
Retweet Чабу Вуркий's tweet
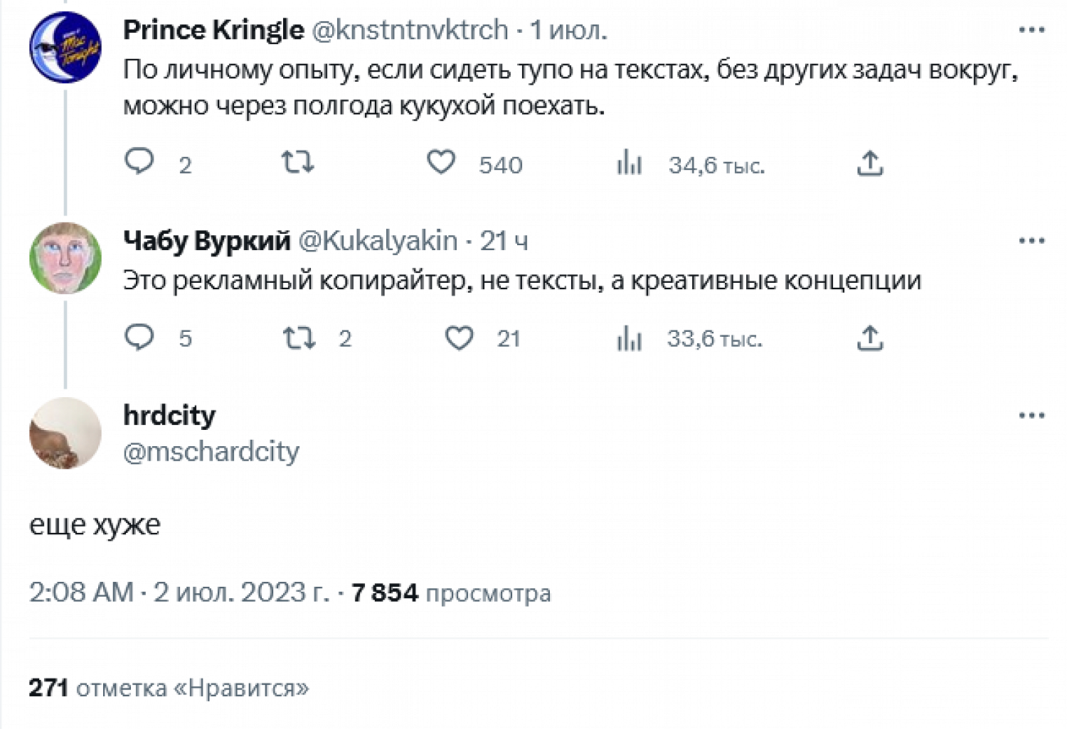[299, 337]
